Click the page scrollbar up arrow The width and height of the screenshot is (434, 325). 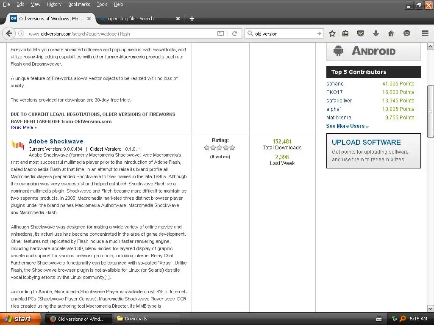(431, 46)
